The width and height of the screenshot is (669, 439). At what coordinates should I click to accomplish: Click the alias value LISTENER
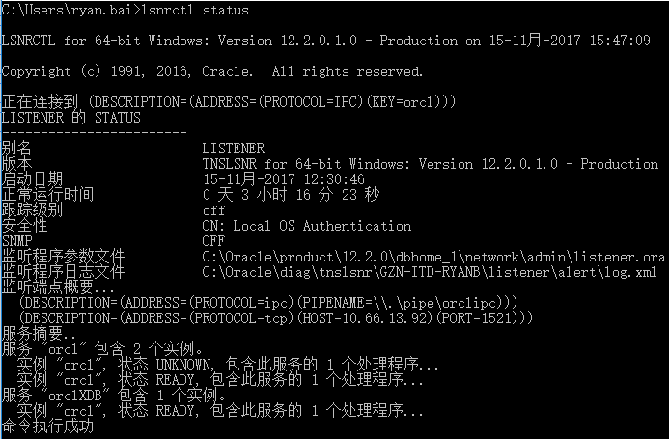(233, 149)
